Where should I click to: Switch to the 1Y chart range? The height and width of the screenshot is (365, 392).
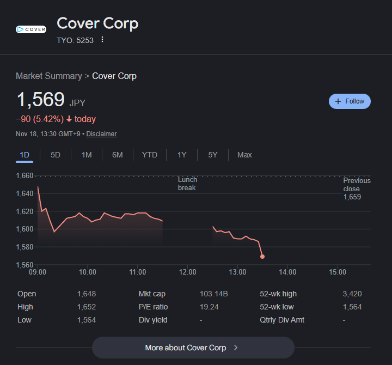[x=182, y=155]
